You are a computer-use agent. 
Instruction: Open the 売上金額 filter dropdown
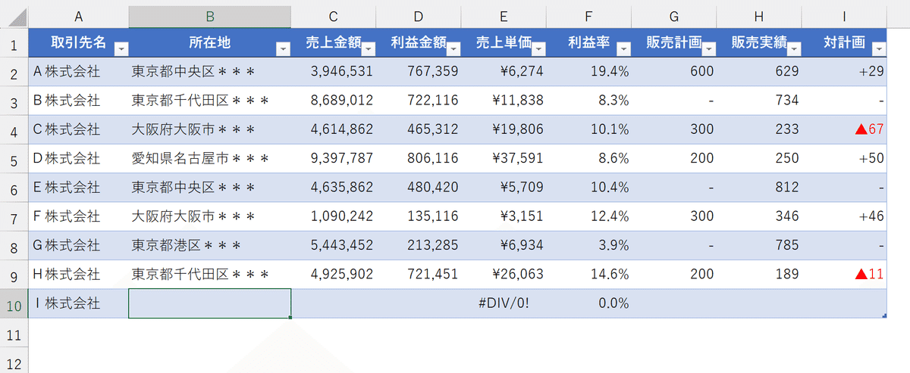tap(369, 49)
